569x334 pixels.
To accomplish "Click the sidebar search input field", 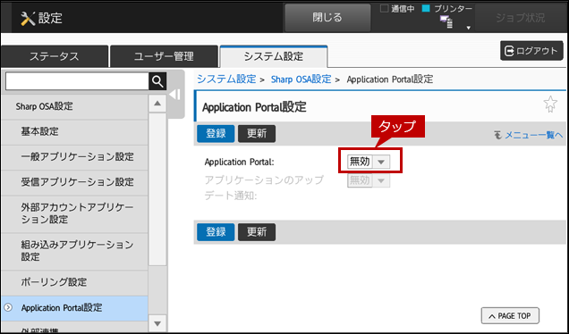I will tap(77, 81).
